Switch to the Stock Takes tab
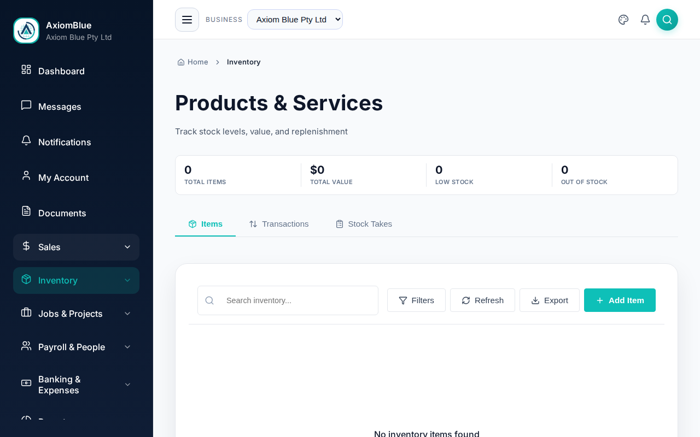The image size is (700, 437). click(364, 224)
